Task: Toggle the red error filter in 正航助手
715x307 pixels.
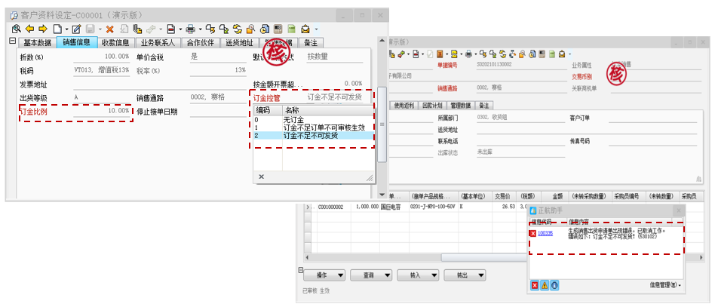Action: 535,286
